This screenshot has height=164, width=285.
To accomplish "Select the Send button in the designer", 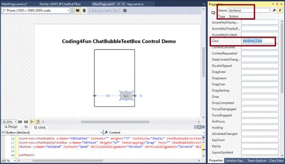I will (x=126, y=96).
